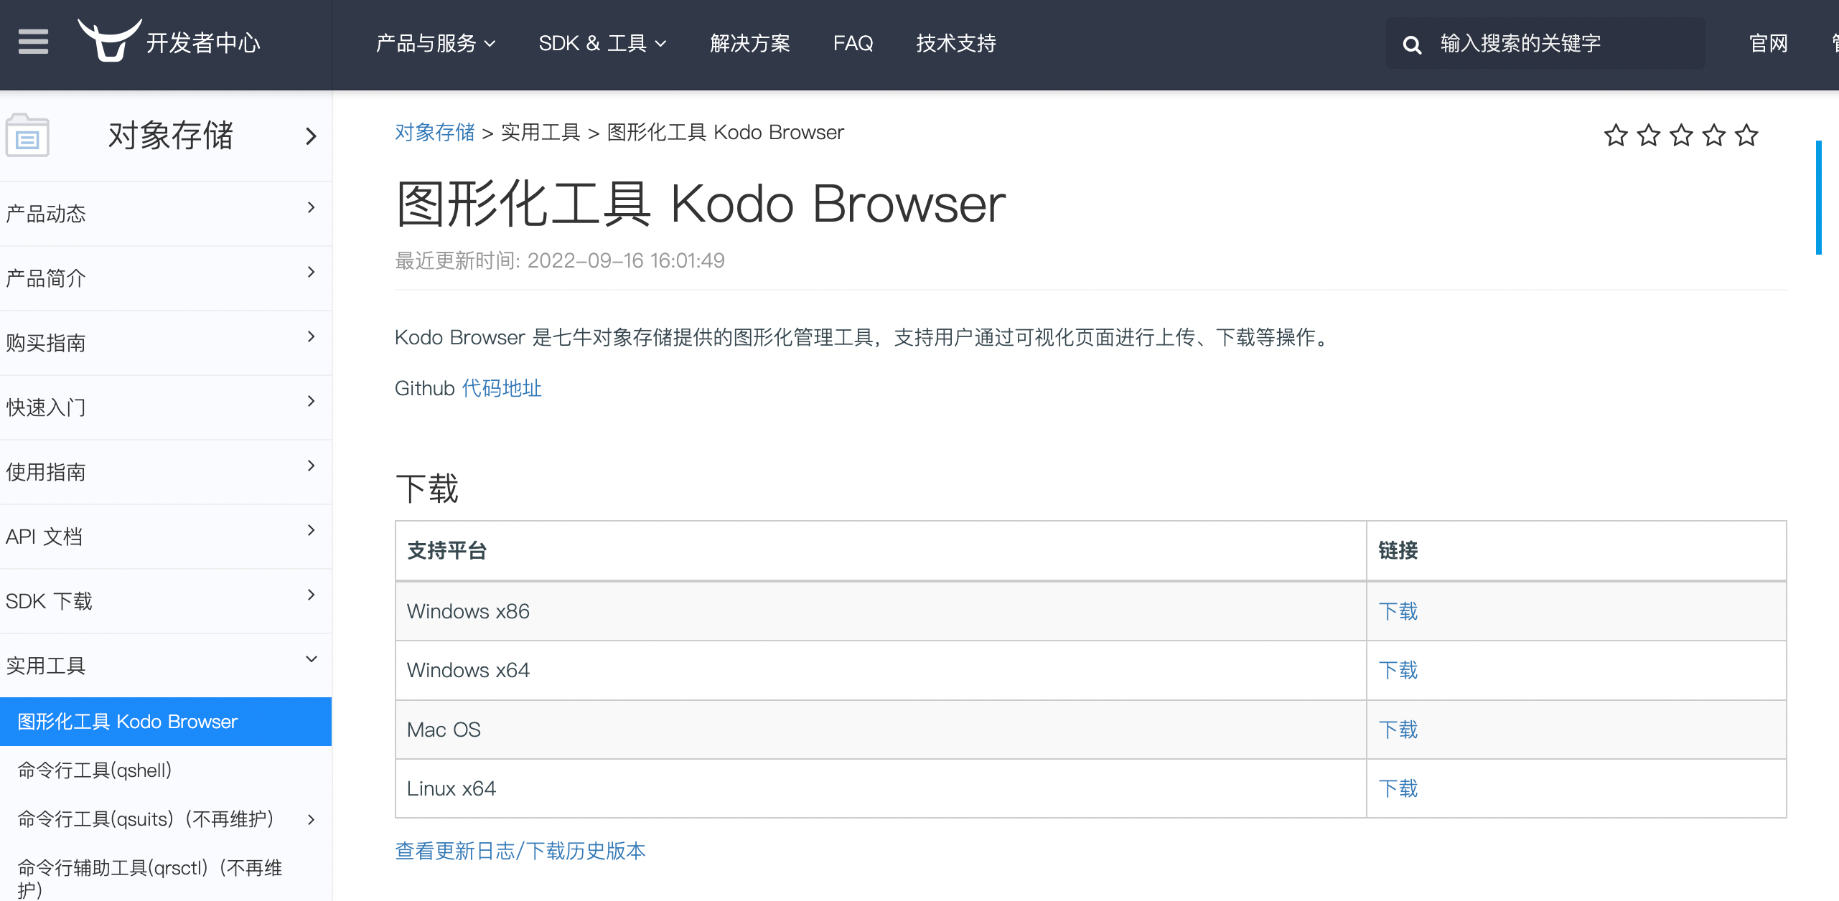Click the 对象存储 storage box icon
The width and height of the screenshot is (1839, 901).
point(27,135)
